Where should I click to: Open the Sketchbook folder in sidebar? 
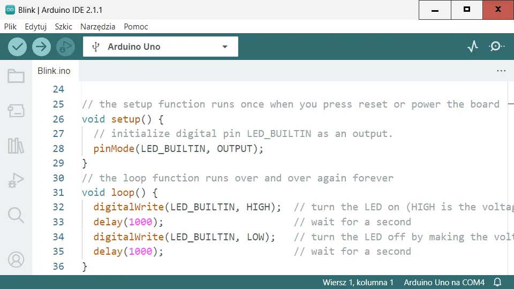pos(16,76)
